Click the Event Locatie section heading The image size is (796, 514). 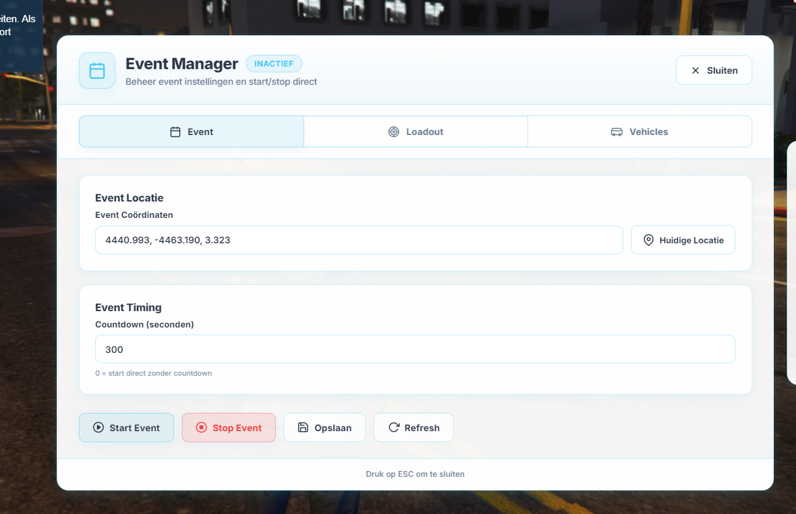tap(129, 198)
